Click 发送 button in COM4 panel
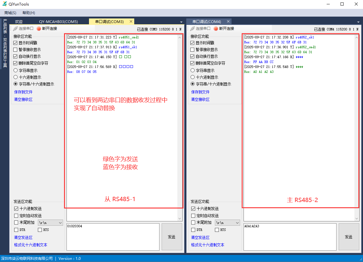This screenshot has width=363, height=262. [x=349, y=237]
